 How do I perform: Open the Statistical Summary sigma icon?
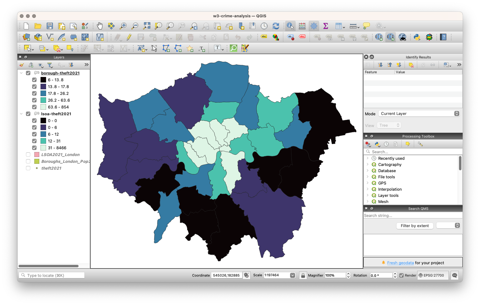click(325, 26)
